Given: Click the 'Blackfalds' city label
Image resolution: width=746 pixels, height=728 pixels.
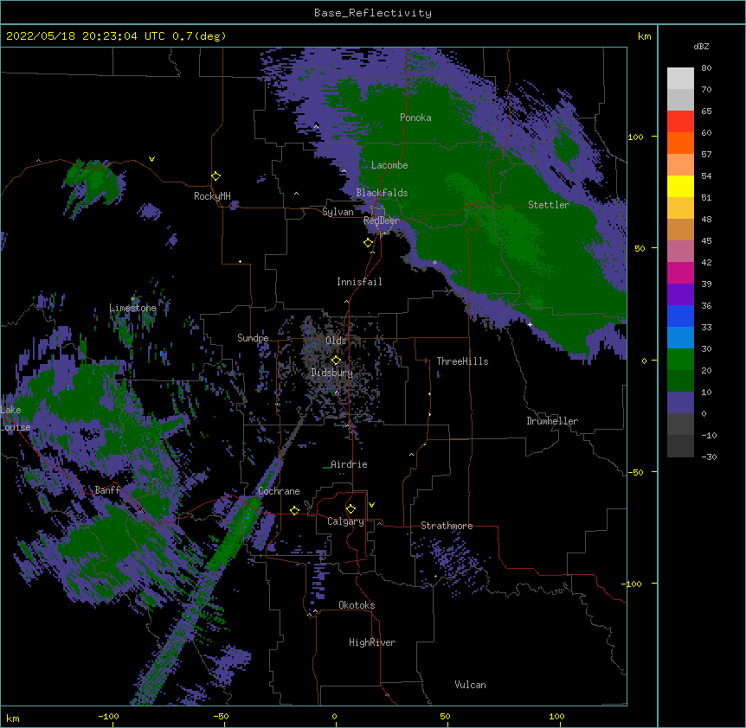Looking at the screenshot, I should pyautogui.click(x=382, y=193).
